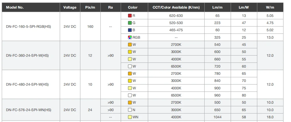Image resolution: width=291 pixels, height=122 pixels.
Task: Click the pale yellow WN swatch
Action: [x=130, y=117]
